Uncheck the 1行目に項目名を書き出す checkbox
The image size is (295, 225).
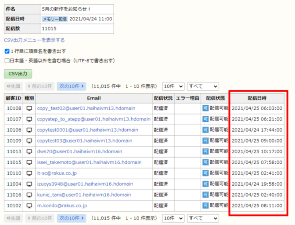7,51
